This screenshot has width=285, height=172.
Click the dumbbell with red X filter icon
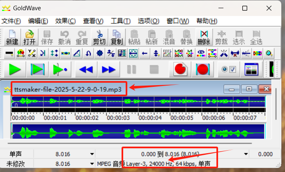(x=235, y=54)
